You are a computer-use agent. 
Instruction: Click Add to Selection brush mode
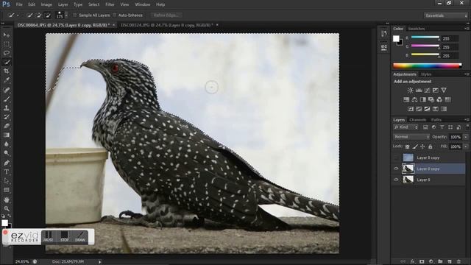[38, 15]
